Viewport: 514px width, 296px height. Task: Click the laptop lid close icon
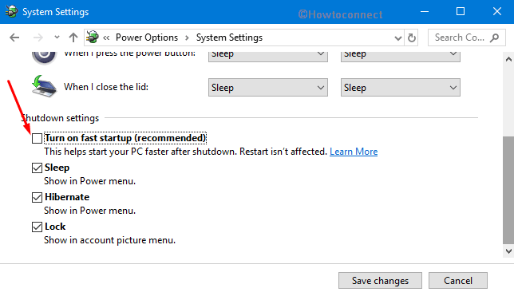(x=44, y=86)
